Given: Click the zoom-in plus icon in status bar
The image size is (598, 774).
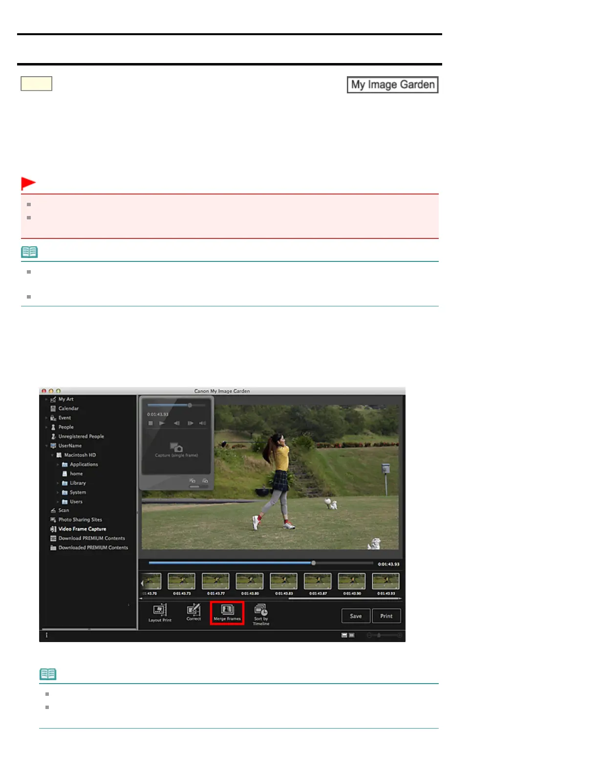Looking at the screenshot, I should pyautogui.click(x=400, y=635).
